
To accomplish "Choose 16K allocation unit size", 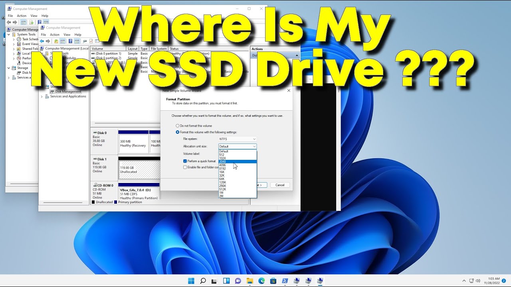I will pos(238,172).
